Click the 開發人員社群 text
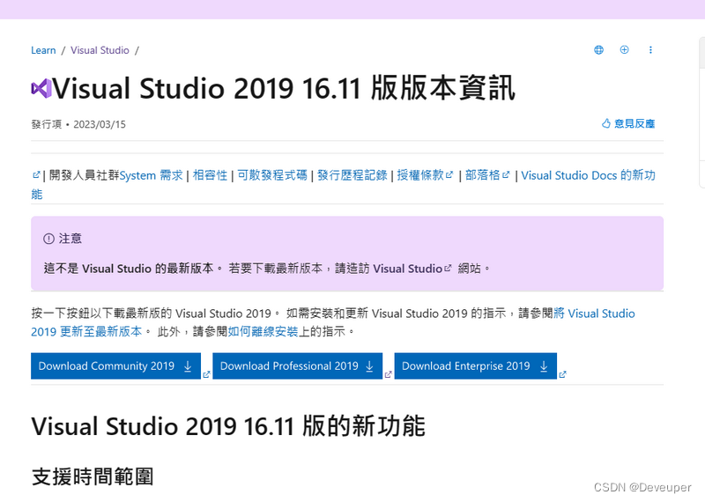The height and width of the screenshot is (502, 705). (x=84, y=175)
